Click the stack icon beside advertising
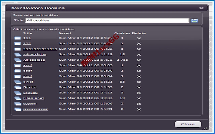The height and width of the screenshot is (134, 215). coord(17,55)
